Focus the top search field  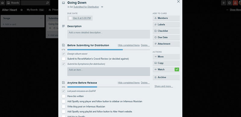(35, 3)
